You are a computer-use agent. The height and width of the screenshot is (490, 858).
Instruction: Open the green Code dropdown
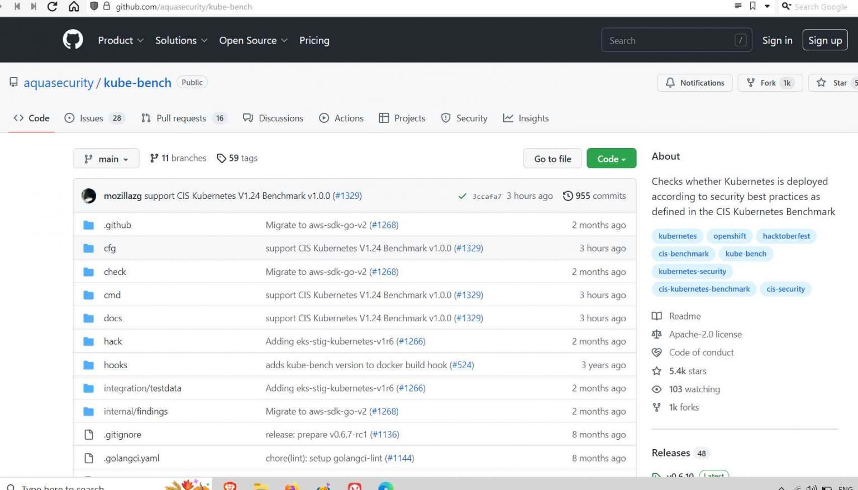611,158
